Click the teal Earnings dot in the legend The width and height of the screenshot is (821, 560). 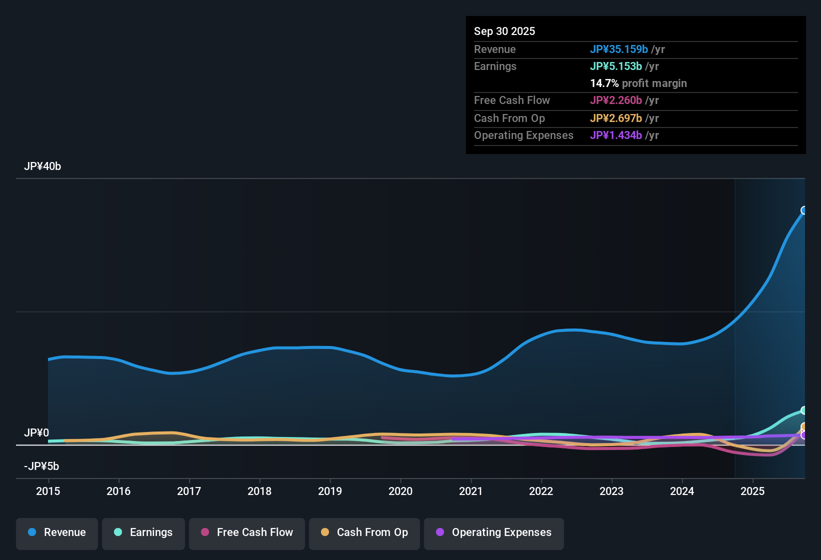[x=118, y=532]
